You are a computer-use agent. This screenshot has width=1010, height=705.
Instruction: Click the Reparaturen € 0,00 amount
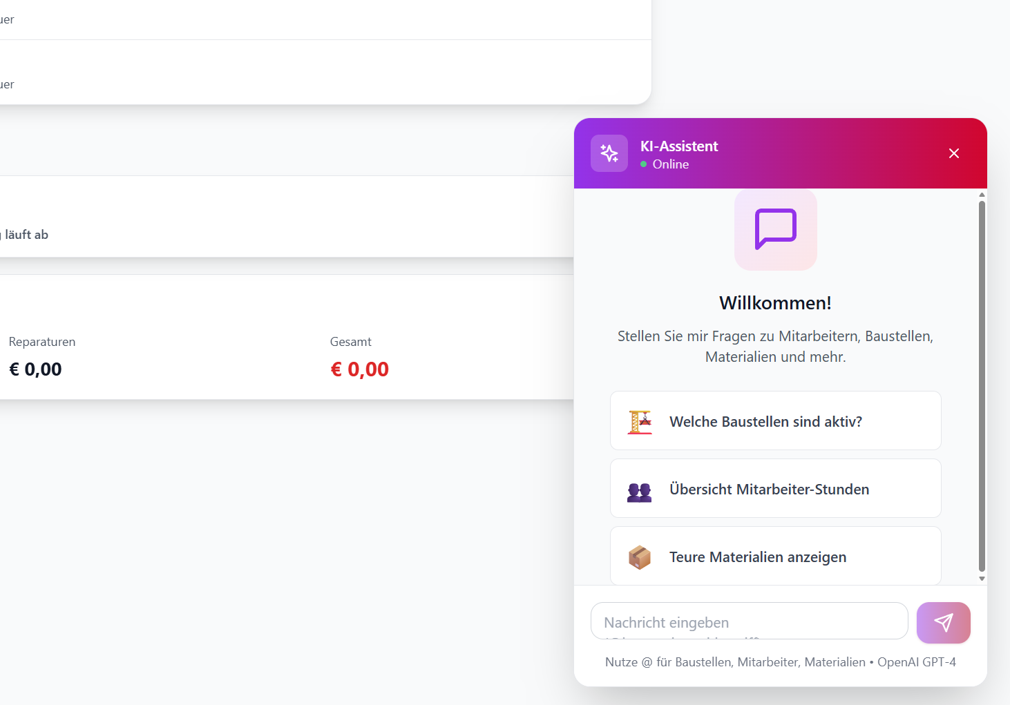36,369
